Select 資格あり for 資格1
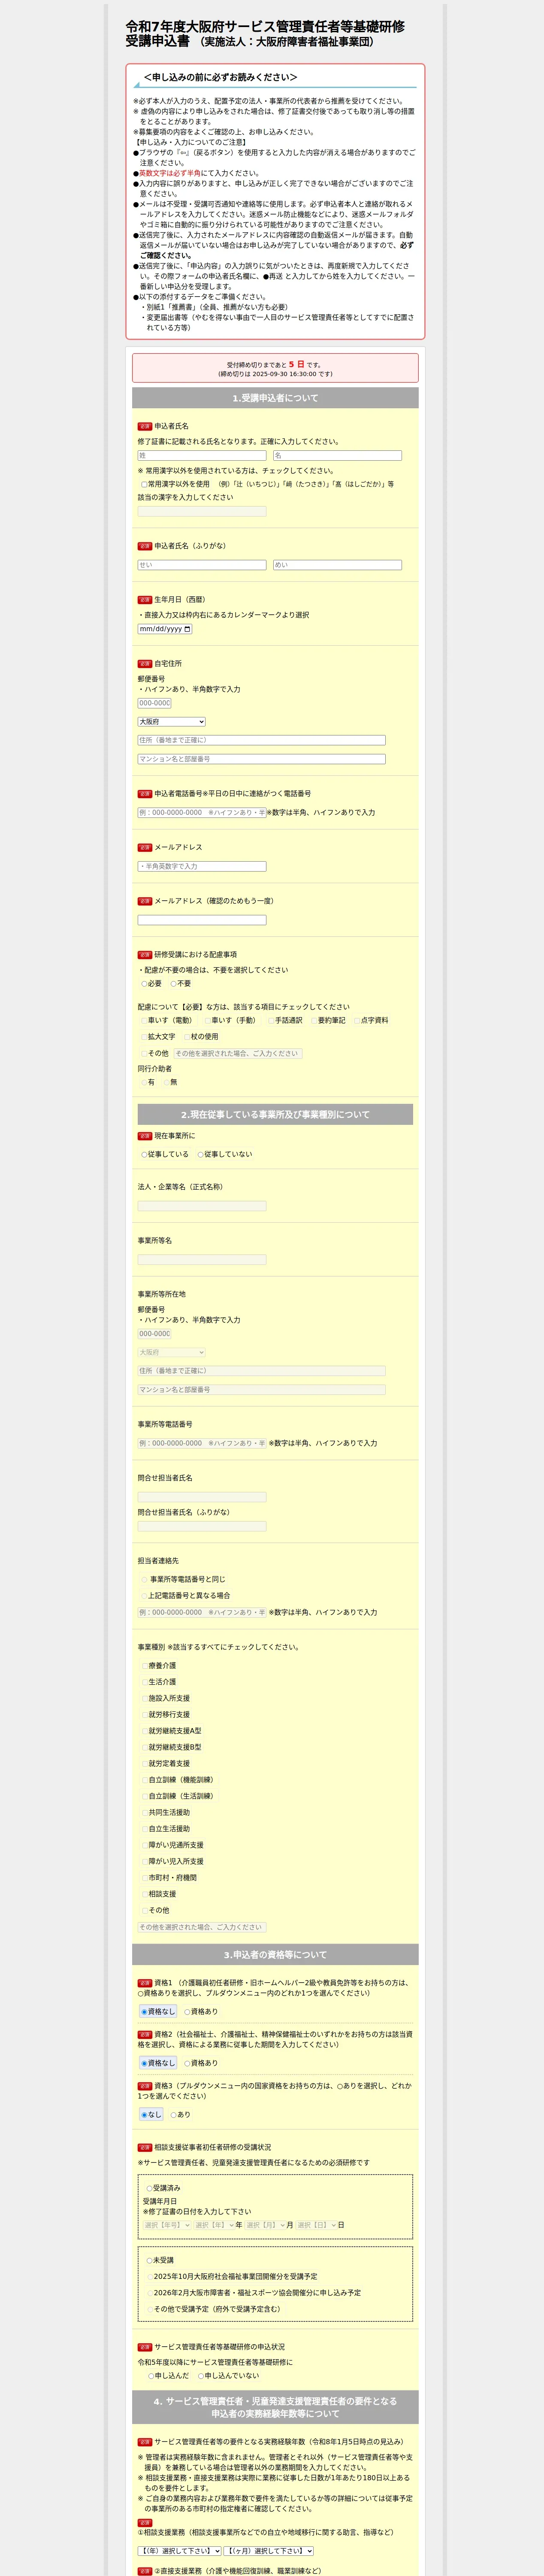Screen dimensions: 544x2576 (187, 2012)
